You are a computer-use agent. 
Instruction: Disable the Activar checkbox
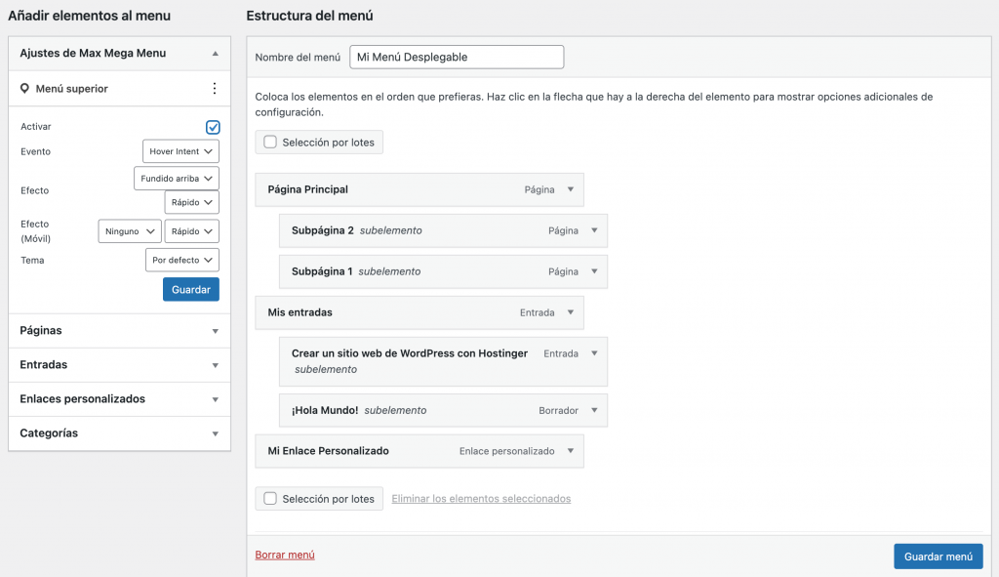tap(212, 127)
